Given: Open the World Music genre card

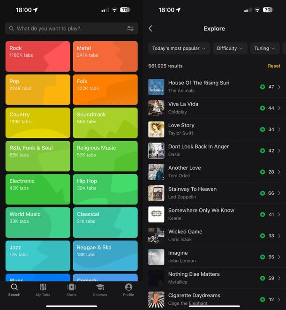Looking at the screenshot, I should click(38, 222).
